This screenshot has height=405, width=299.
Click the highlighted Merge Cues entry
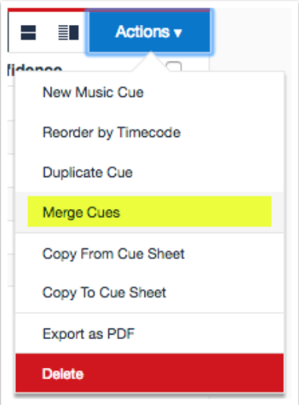(150, 211)
